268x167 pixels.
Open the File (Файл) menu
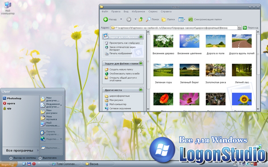point(105,12)
